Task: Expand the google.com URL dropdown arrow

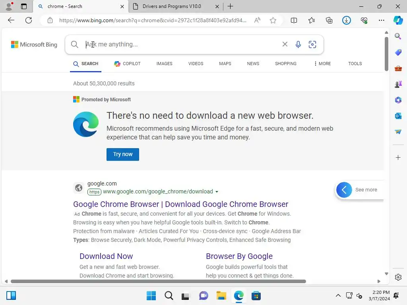Action: (217, 192)
